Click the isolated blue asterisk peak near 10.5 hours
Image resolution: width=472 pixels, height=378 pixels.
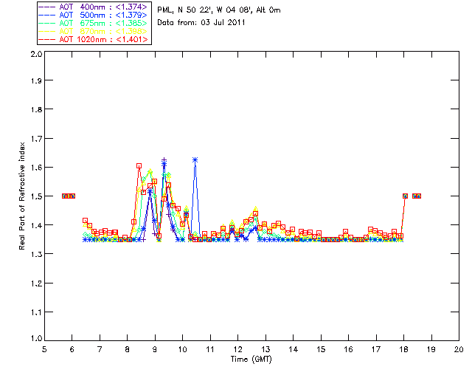195,159
